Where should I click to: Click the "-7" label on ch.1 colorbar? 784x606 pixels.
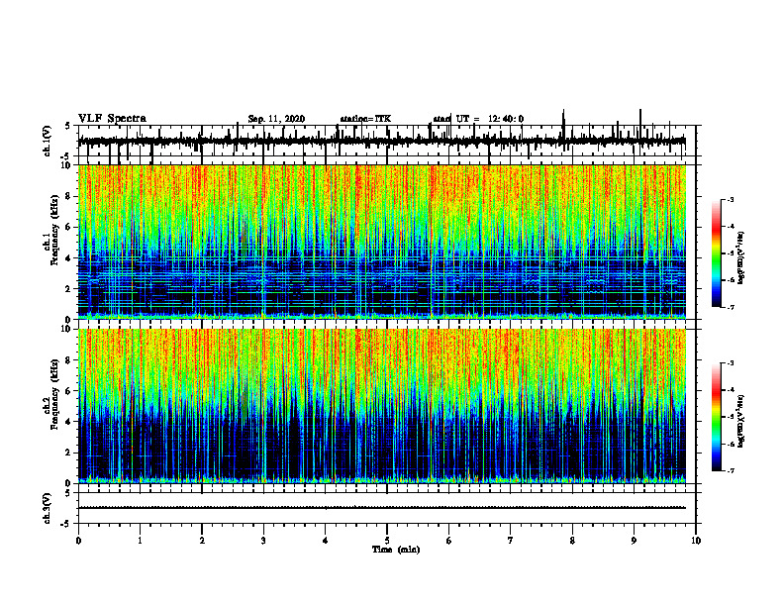click(730, 307)
